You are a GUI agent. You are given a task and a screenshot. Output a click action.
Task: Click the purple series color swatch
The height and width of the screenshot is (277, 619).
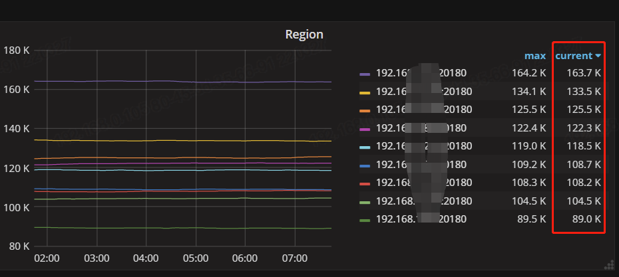pos(365,74)
